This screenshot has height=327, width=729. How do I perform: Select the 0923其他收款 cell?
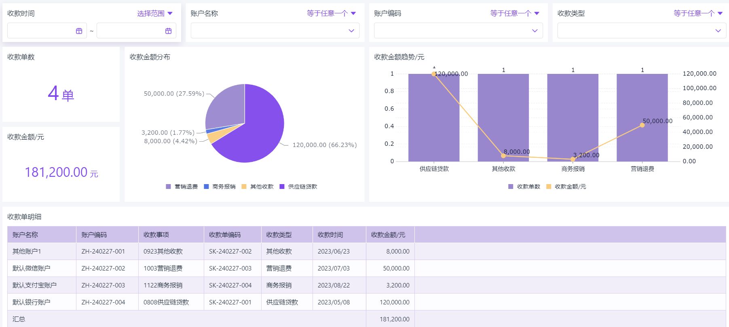point(171,251)
